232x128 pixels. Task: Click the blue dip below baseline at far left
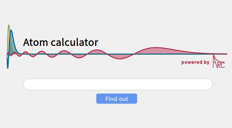7,62
